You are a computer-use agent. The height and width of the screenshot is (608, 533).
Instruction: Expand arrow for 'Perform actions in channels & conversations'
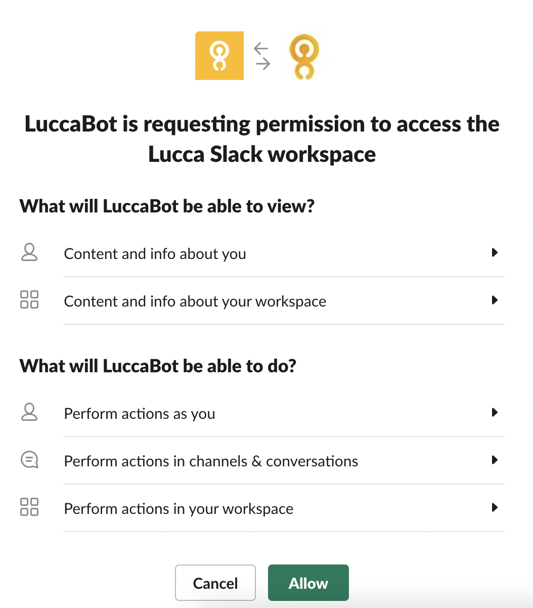(x=495, y=460)
